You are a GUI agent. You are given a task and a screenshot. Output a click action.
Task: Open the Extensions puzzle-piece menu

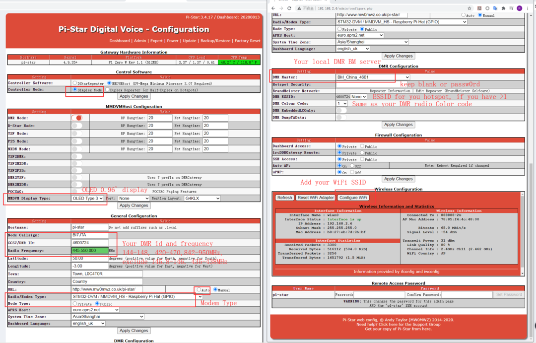pos(503,8)
